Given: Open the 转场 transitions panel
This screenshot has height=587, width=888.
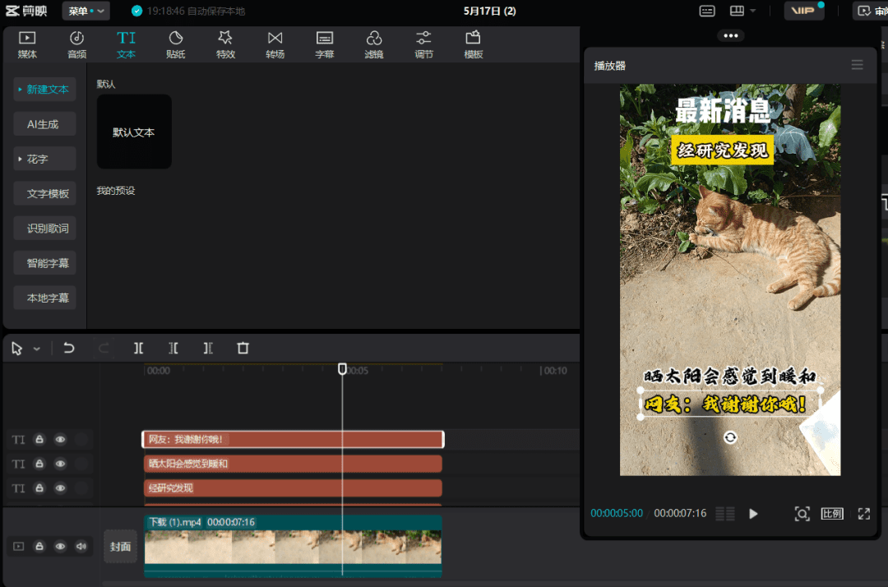Looking at the screenshot, I should pyautogui.click(x=275, y=44).
